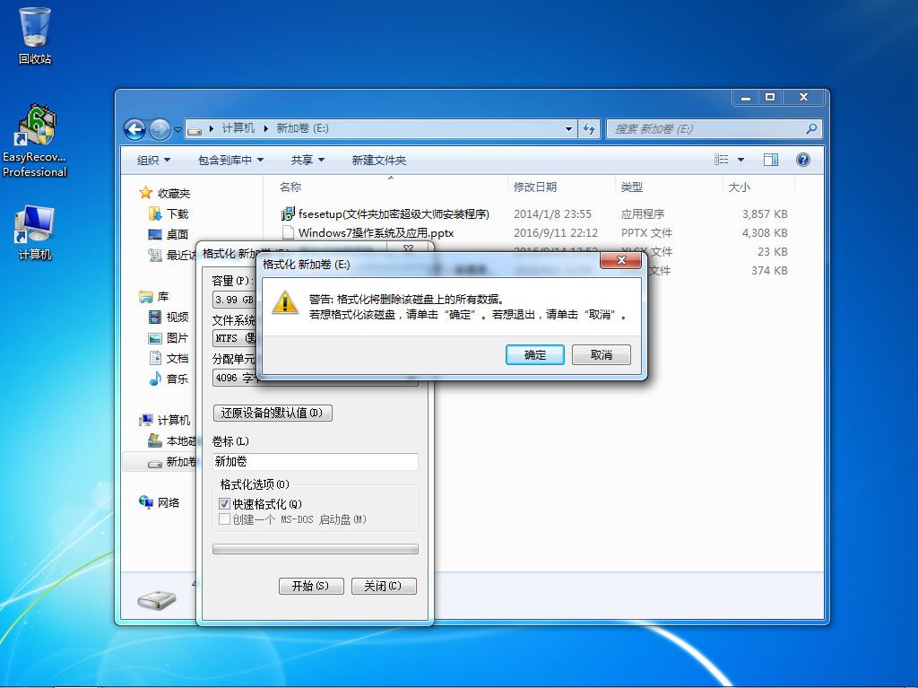
Task: Open recent pages dropdown next to navigation arrows
Action: coord(178,129)
